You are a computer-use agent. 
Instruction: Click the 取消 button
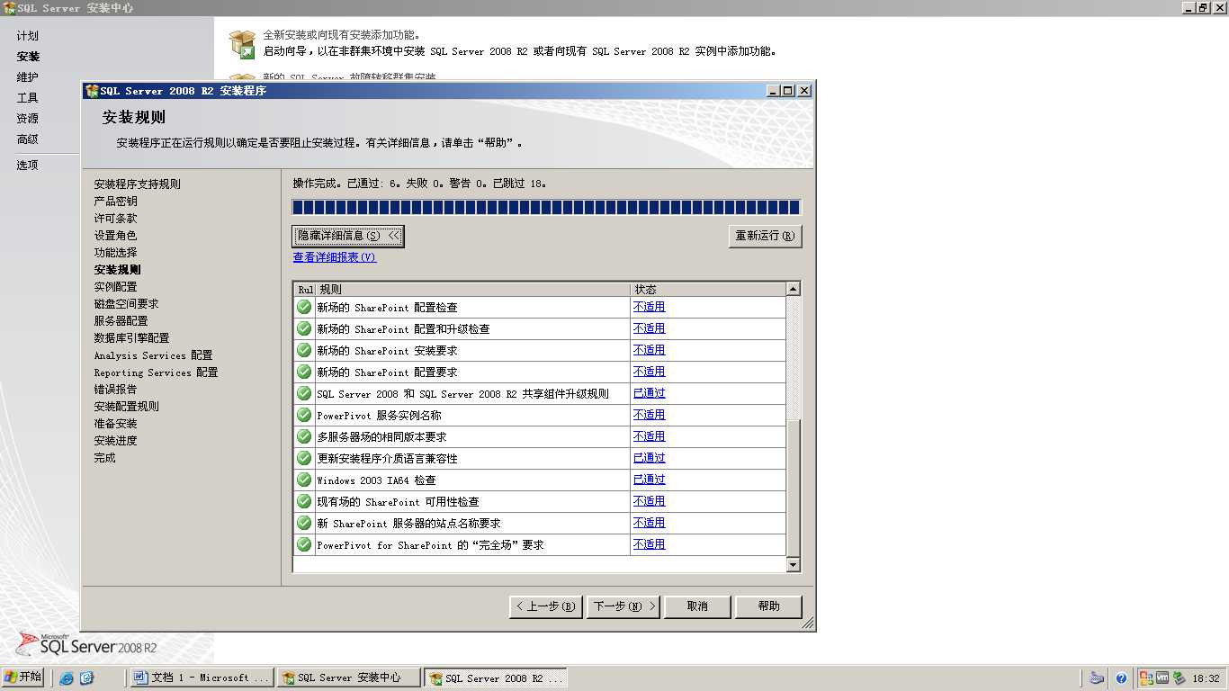pyautogui.click(x=697, y=606)
